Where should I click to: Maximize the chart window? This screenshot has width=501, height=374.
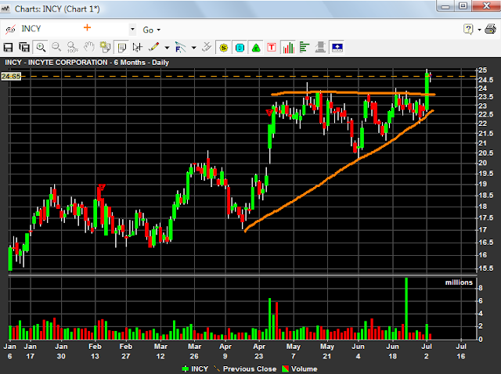click(463, 6)
